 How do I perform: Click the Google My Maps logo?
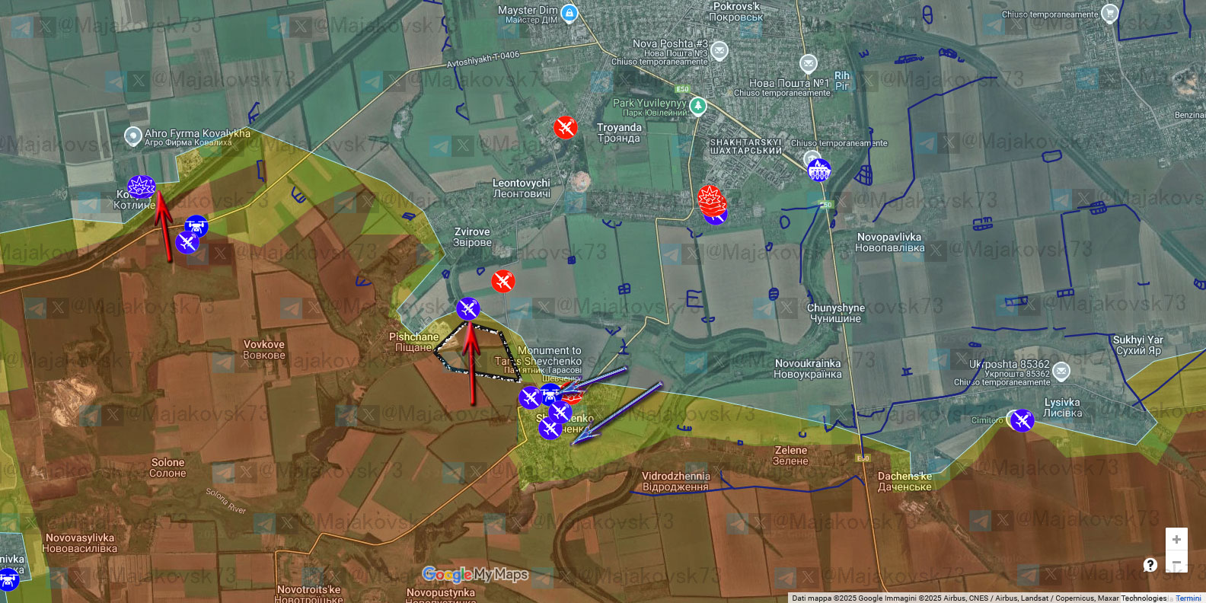[475, 575]
